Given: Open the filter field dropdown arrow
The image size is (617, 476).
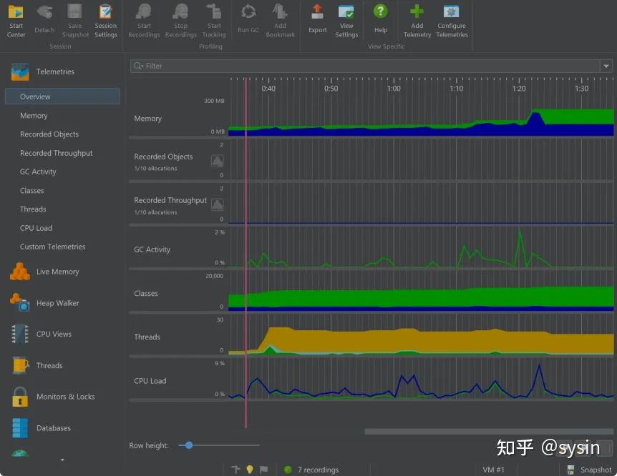Looking at the screenshot, I should pos(606,65).
